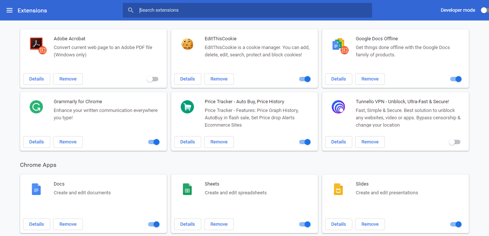This screenshot has height=236, width=489.
Task: Show Details for Grammarly for Chrome
Action: (37, 142)
